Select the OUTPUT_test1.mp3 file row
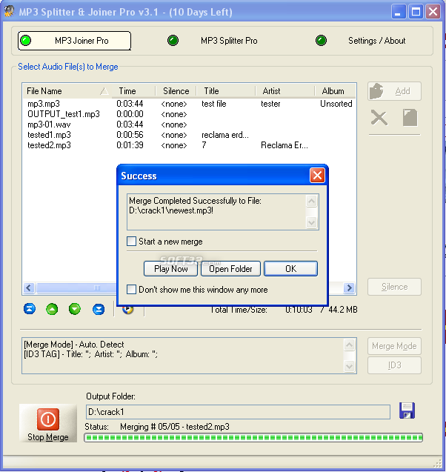 click(190, 114)
